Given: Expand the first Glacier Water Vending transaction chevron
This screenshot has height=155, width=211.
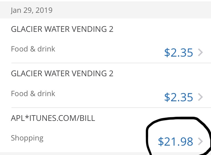Looking at the screenshot, I should tap(200, 53).
